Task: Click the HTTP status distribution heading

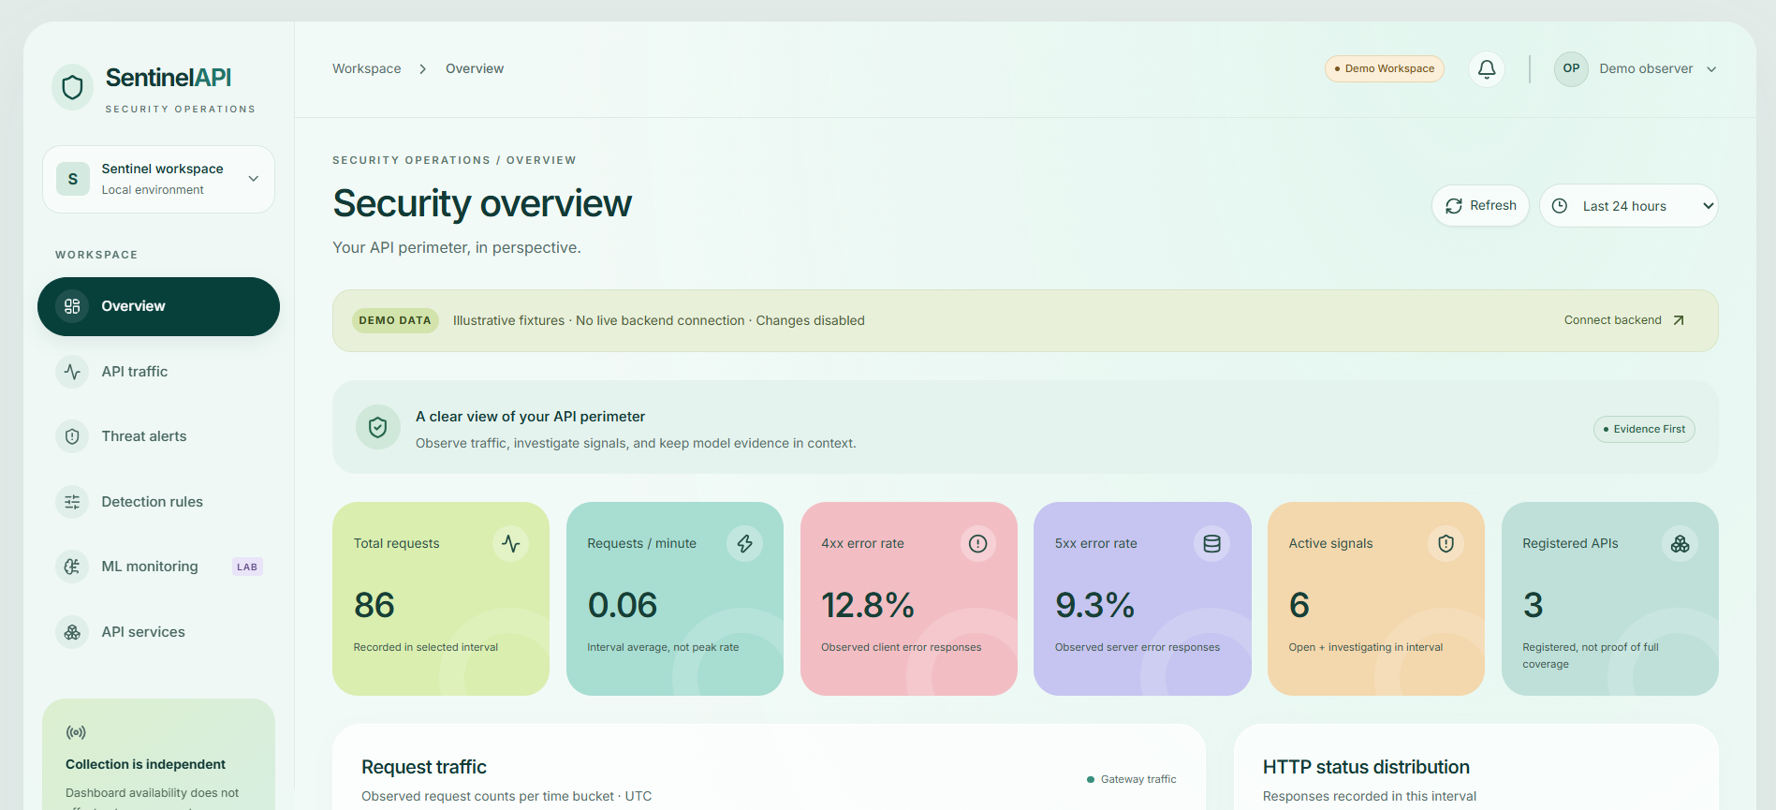Action: (1366, 768)
